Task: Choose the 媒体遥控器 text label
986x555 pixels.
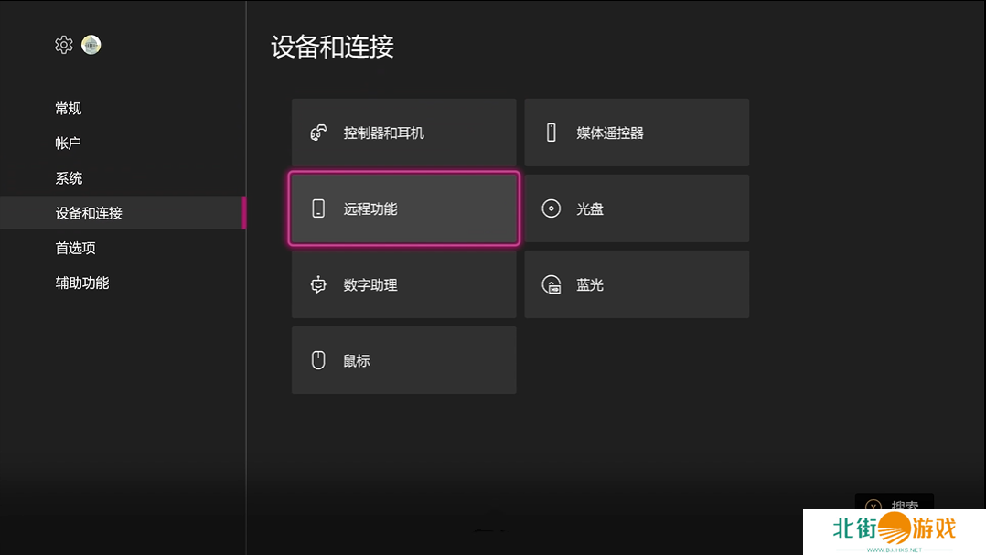Action: (610, 133)
